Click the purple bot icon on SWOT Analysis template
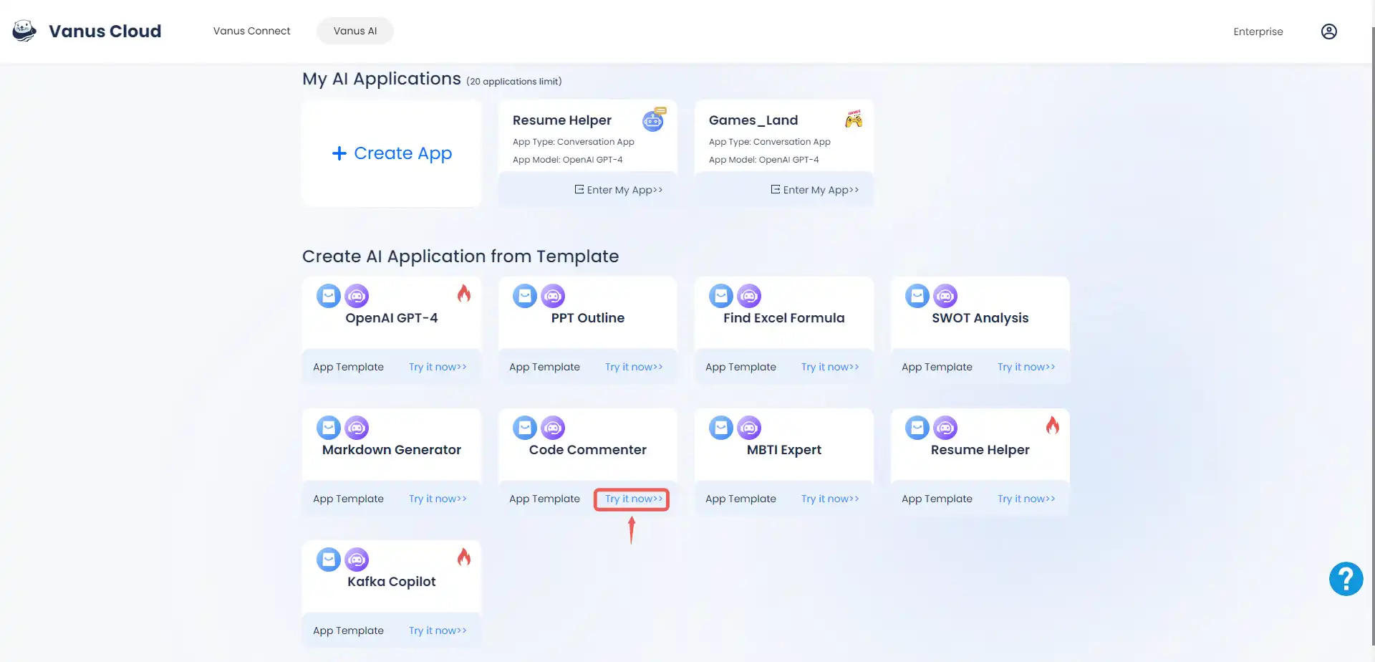Viewport: 1375px width, 662px height. coord(945,296)
